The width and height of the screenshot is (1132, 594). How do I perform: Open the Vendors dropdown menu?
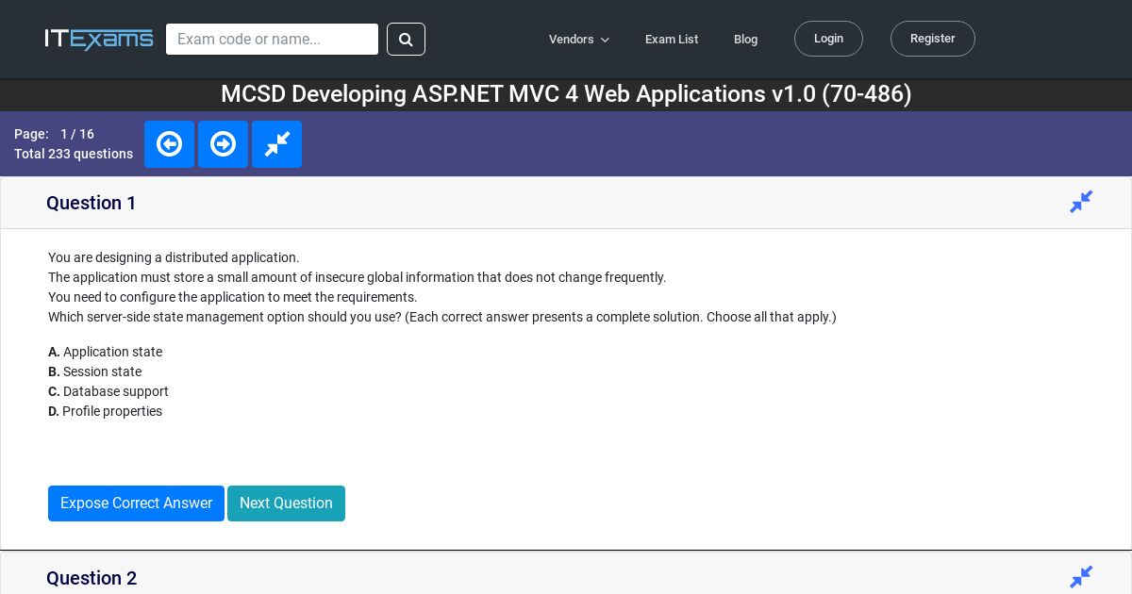(579, 40)
